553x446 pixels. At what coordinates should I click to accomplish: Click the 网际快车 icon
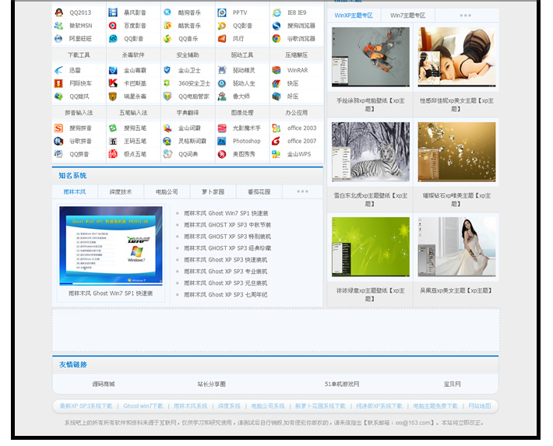tap(59, 83)
